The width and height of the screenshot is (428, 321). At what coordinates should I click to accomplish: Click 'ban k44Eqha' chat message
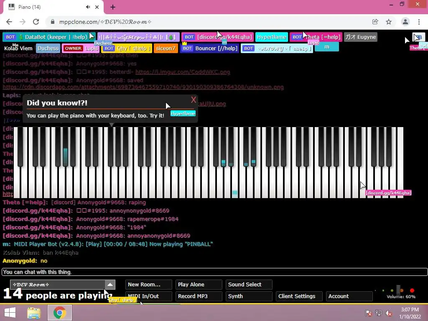41,252
